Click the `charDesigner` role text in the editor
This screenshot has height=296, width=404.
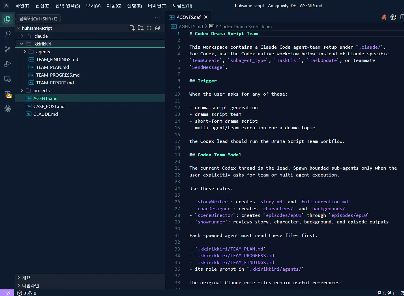214,209
